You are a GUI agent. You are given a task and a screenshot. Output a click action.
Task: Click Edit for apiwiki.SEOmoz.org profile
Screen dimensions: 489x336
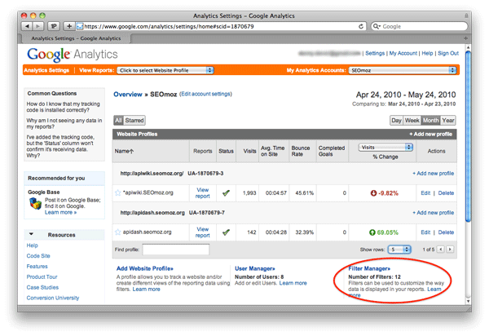[424, 192]
